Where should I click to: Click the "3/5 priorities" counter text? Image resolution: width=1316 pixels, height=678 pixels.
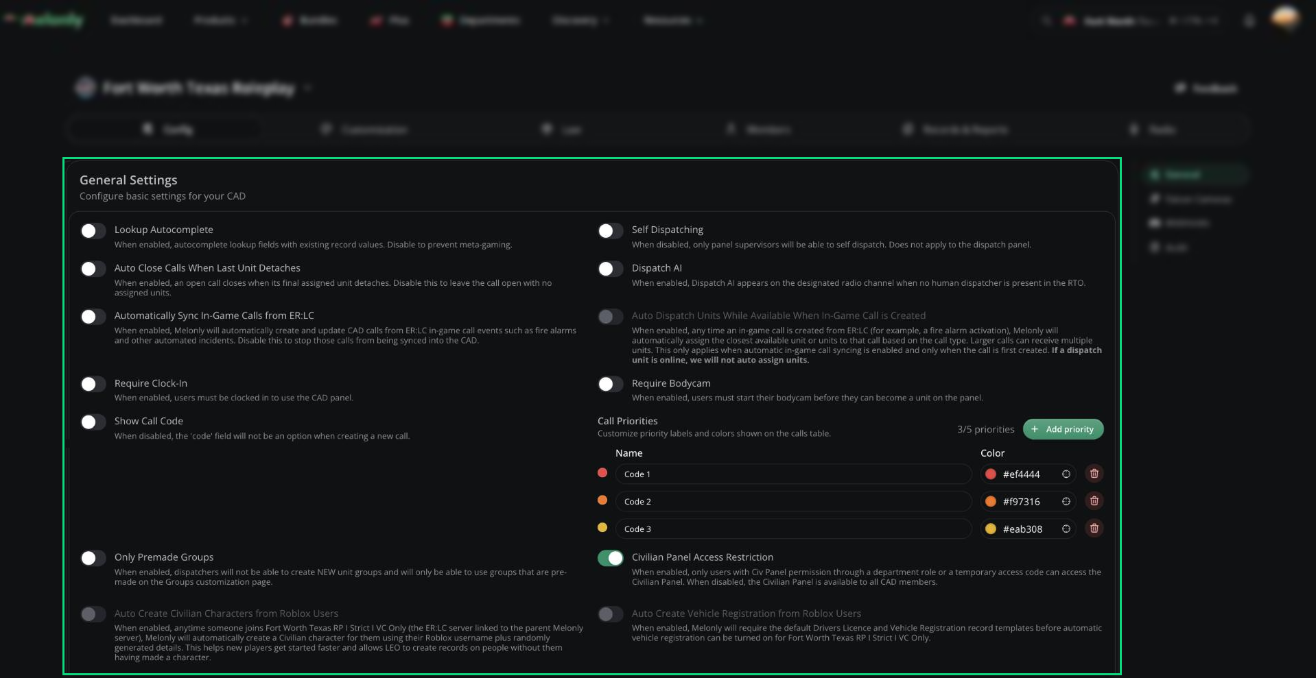985,429
